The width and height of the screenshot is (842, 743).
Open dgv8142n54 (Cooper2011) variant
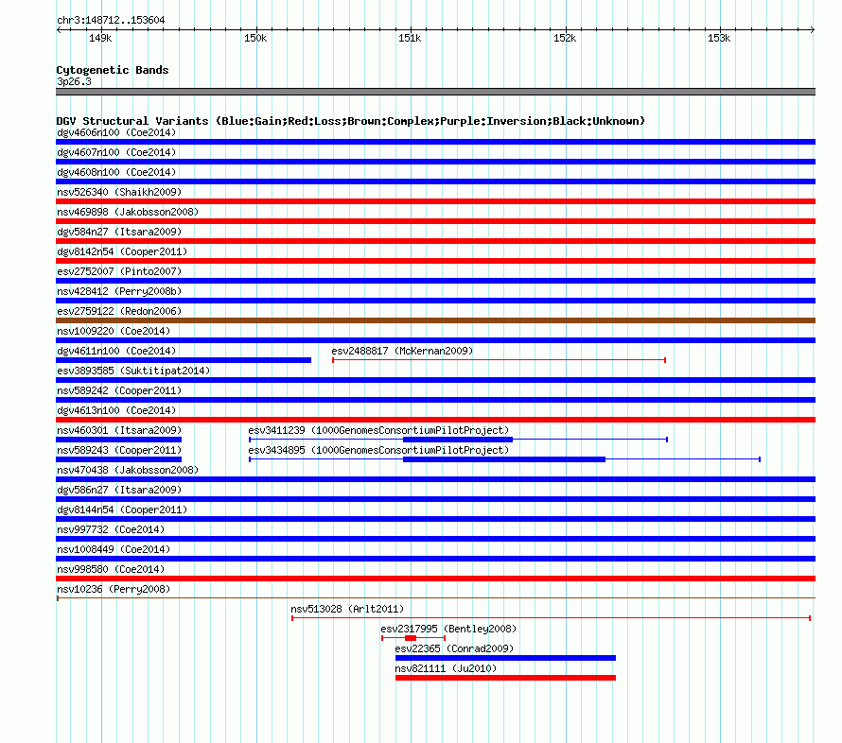(x=122, y=251)
